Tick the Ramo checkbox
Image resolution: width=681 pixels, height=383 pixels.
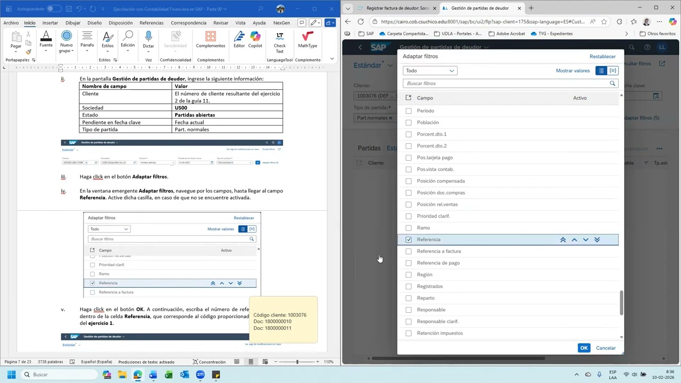click(x=409, y=228)
